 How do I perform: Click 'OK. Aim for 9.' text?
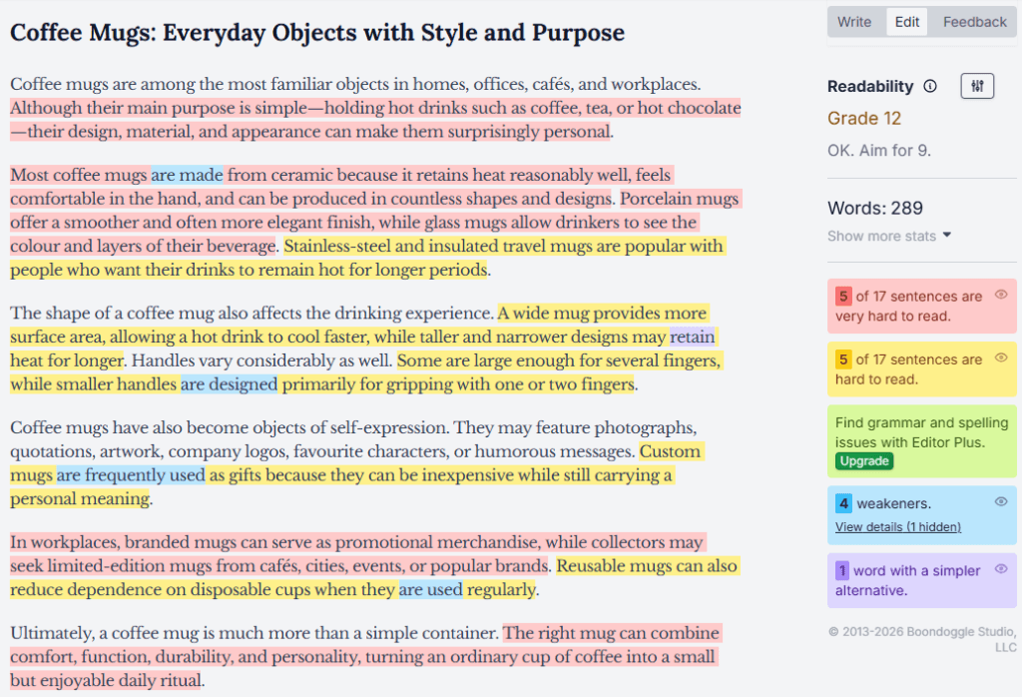878,151
